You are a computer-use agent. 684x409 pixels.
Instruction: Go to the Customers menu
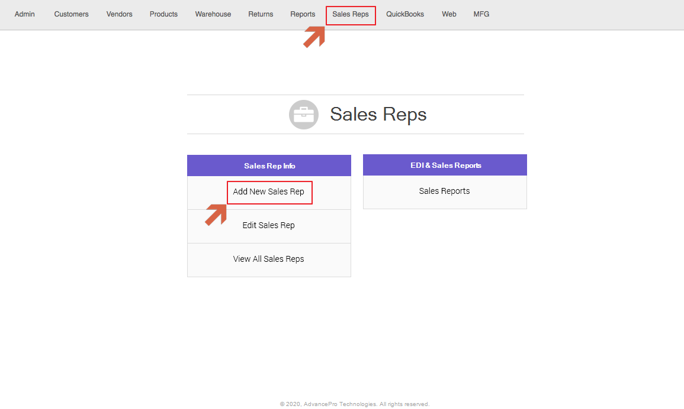[71, 14]
